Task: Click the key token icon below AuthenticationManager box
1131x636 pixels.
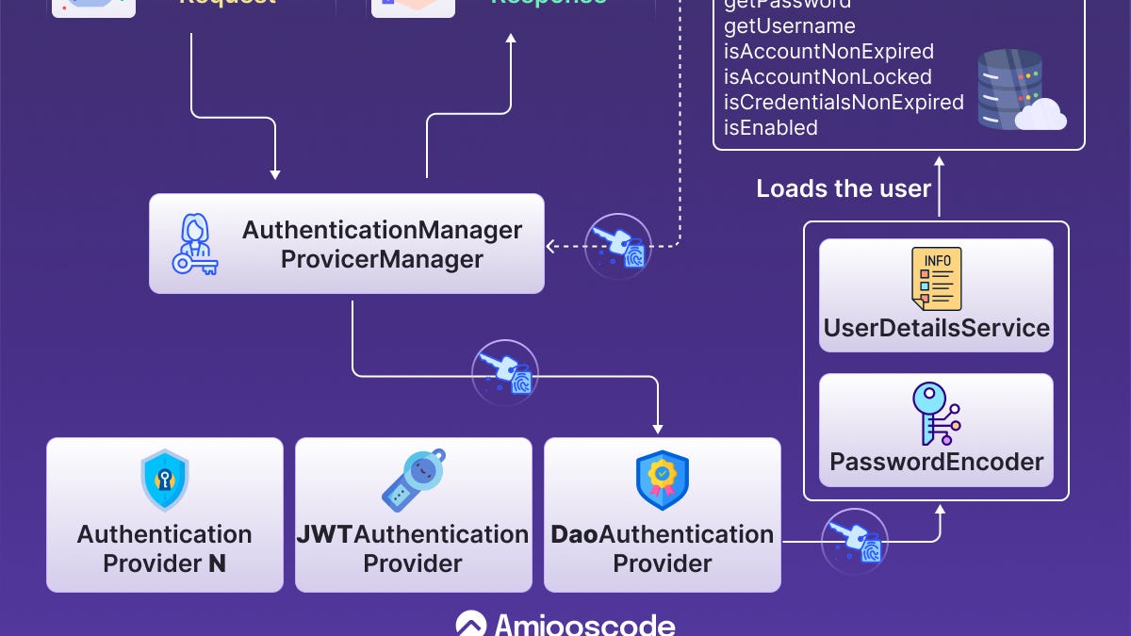Action: tap(504, 373)
